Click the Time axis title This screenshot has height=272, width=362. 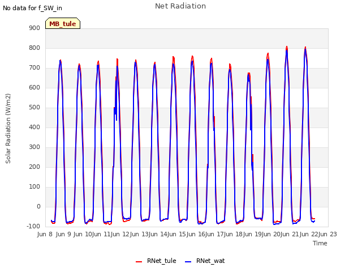[x=320, y=243]
